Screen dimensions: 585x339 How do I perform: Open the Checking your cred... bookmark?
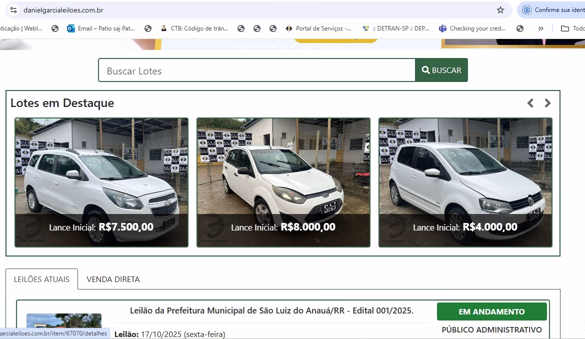(472, 28)
